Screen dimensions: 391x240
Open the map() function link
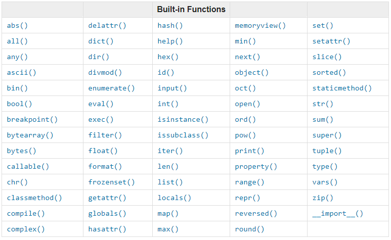[168, 214]
